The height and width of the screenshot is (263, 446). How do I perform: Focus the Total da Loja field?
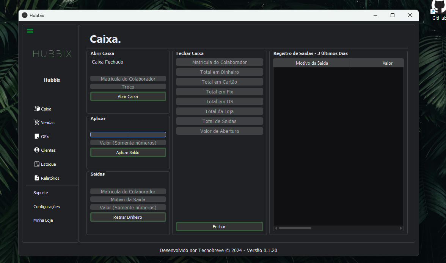(219, 111)
